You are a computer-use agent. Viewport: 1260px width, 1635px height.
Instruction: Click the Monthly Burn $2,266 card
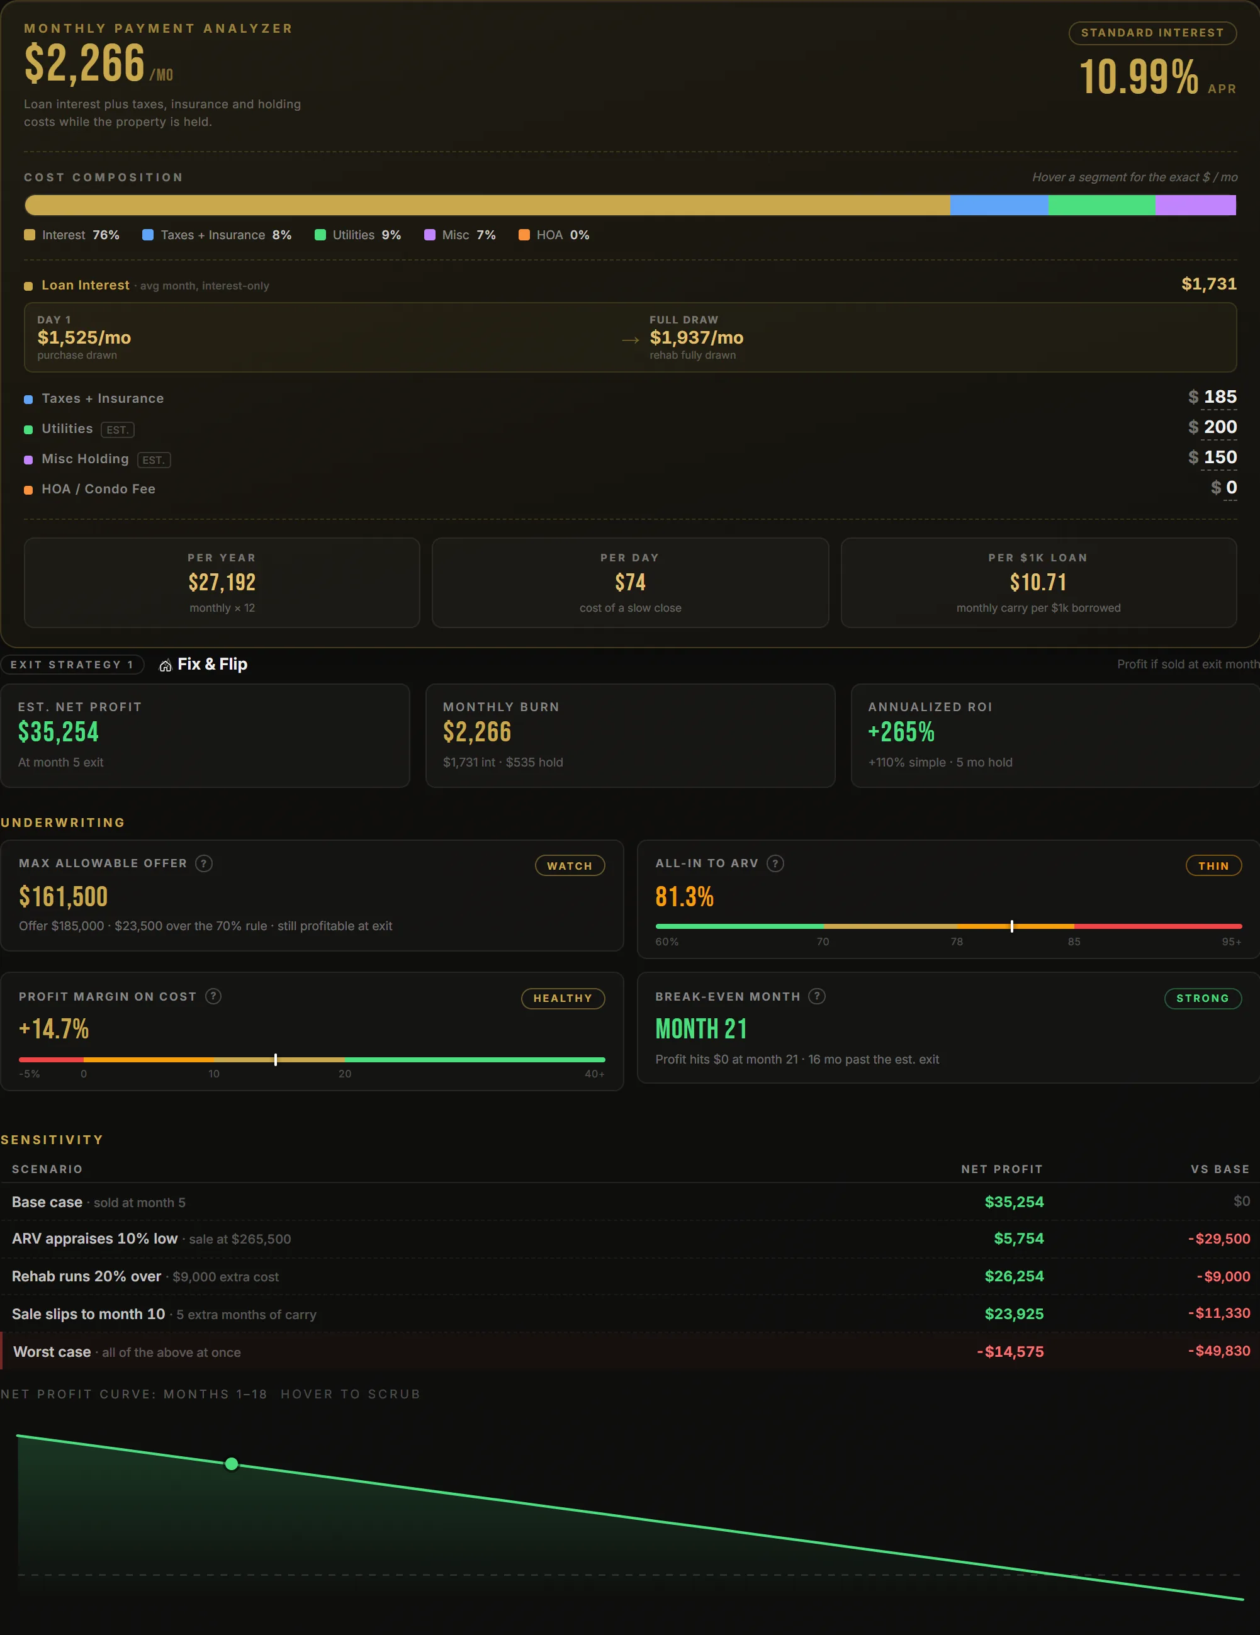click(631, 735)
